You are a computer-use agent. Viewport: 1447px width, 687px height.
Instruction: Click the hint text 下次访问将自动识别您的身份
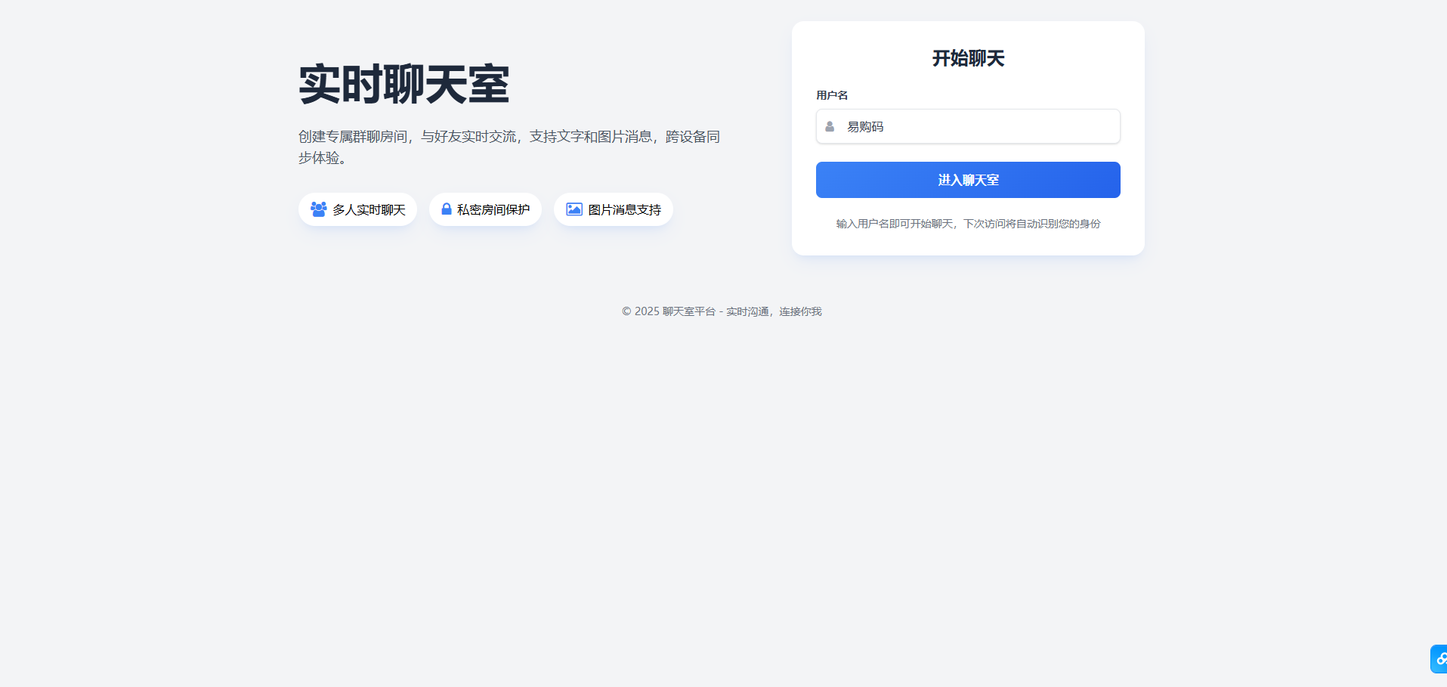pyautogui.click(x=1032, y=224)
